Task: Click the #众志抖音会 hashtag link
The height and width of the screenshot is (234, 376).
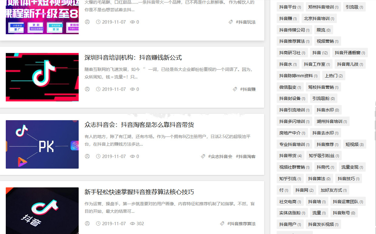Action: point(220,157)
